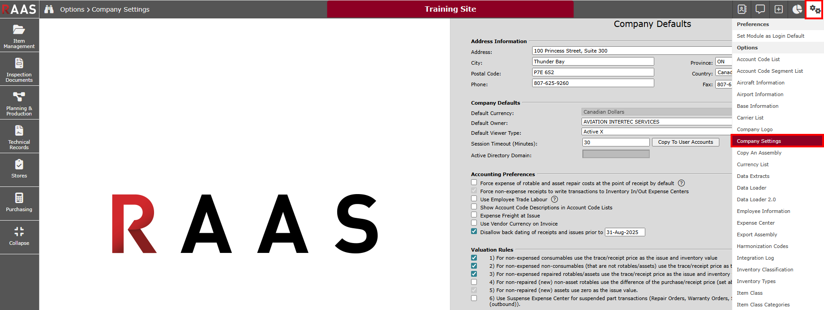Image resolution: width=824 pixels, height=310 pixels.
Task: Open Data Extracts option
Action: (778, 176)
